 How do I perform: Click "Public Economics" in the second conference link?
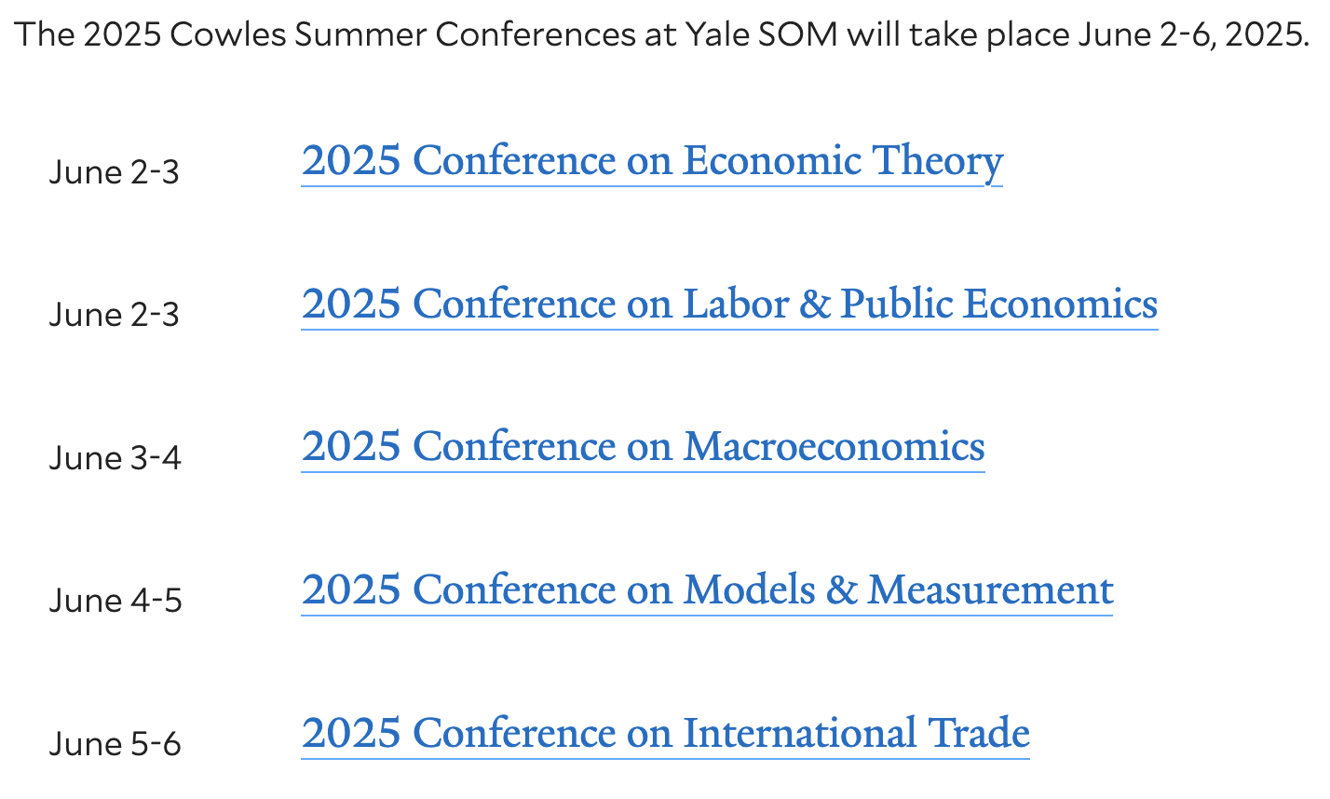click(998, 305)
